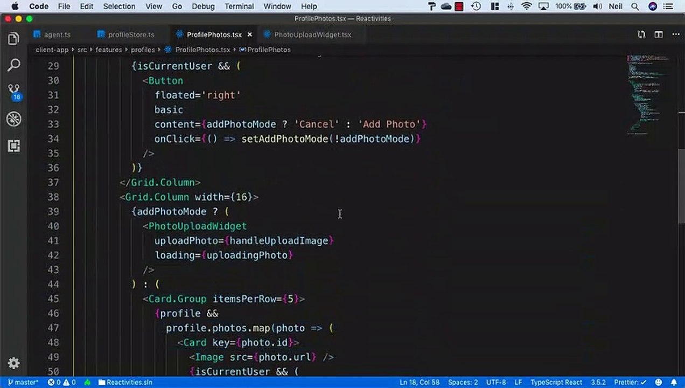Change the LF end of line sequence
The height and width of the screenshot is (388, 685).
pyautogui.click(x=518, y=382)
